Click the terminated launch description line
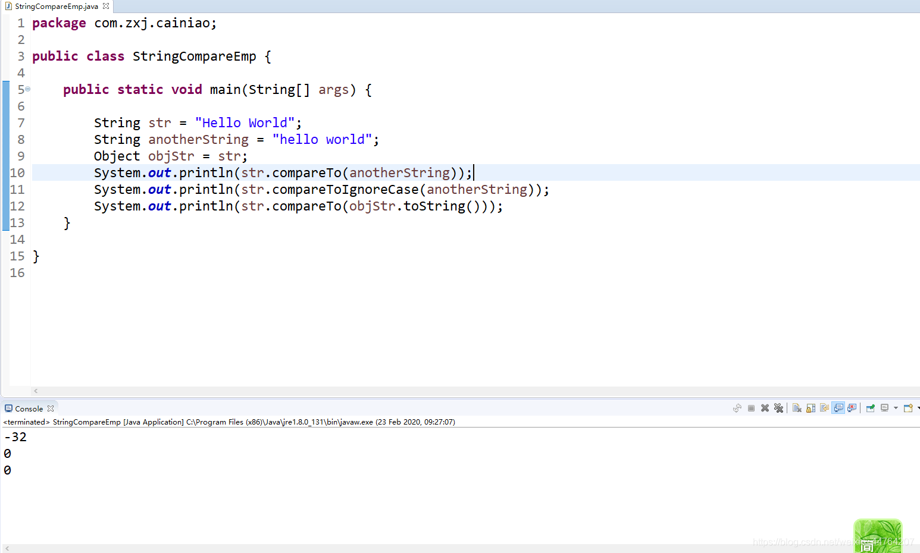The width and height of the screenshot is (920, 553). coord(229,422)
